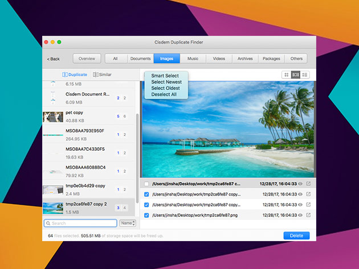Select the tmp2ca6fe87.png file path
359x269 pixels.
(x=195, y=215)
